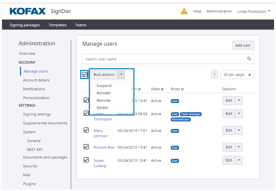Click the Add user button

point(243,45)
